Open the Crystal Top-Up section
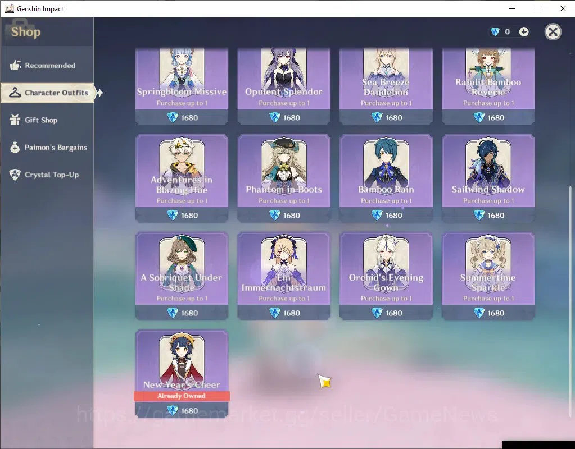The height and width of the screenshot is (449, 575). point(47,175)
